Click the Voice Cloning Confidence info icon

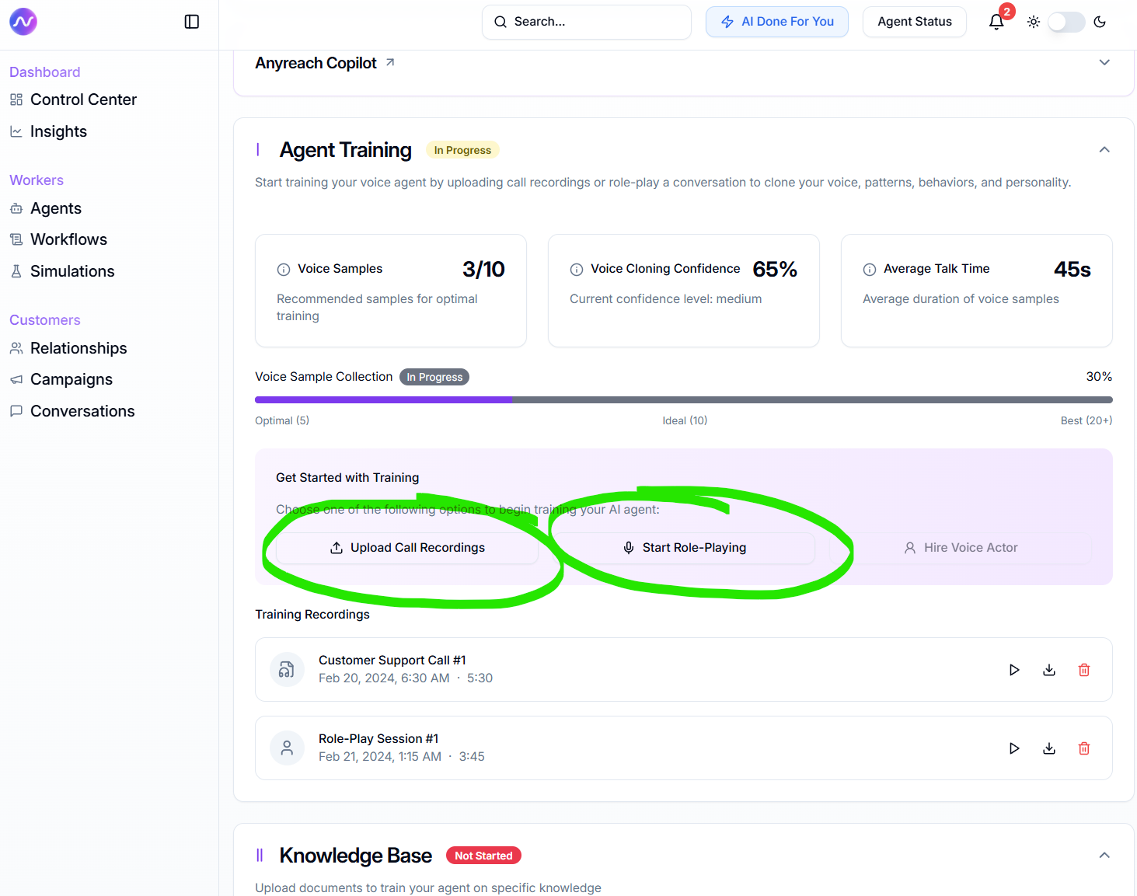click(577, 270)
